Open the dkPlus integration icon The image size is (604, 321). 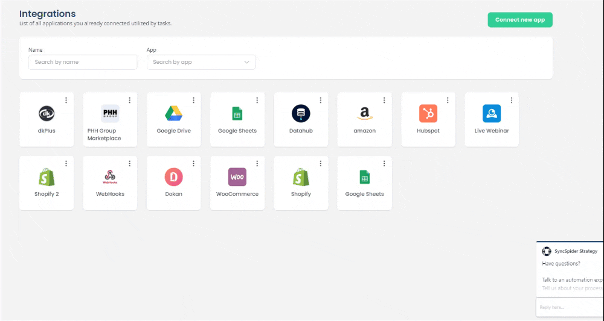pyautogui.click(x=47, y=113)
